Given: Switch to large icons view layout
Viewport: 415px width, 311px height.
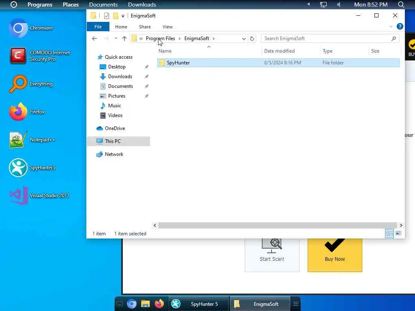Looking at the screenshot, I should point(398,233).
